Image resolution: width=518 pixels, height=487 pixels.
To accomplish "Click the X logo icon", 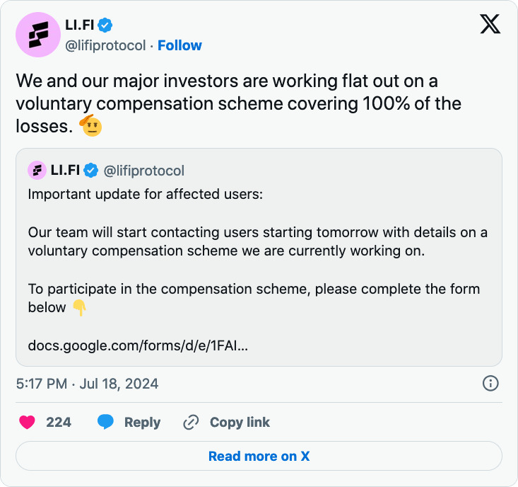I will click(x=490, y=24).
